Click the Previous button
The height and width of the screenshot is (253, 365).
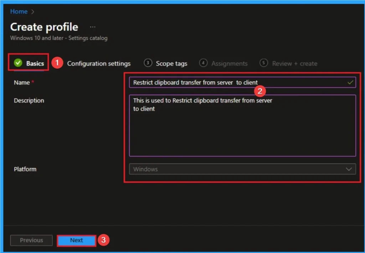click(x=31, y=240)
